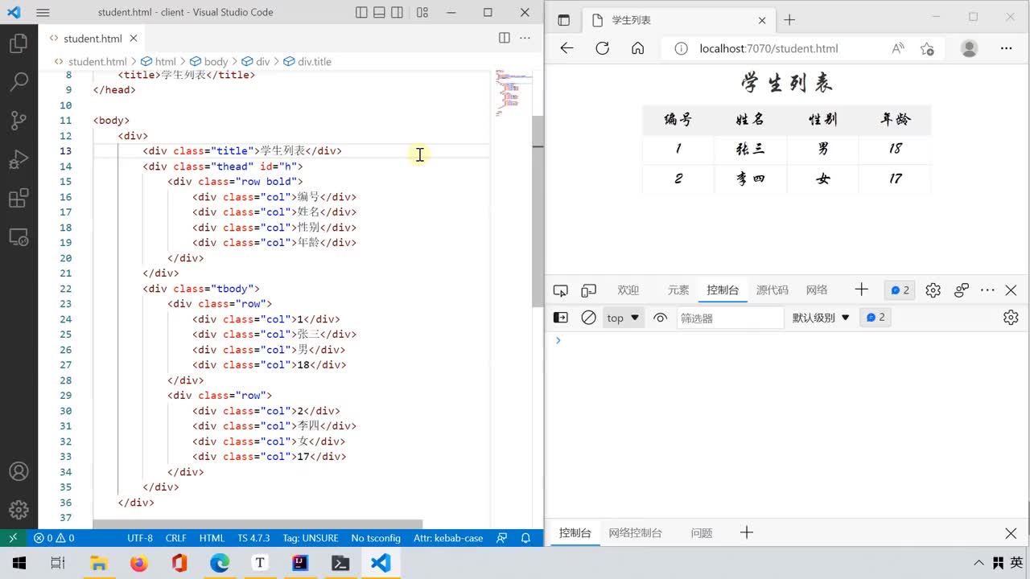This screenshot has width=1030, height=579.
Task: Open the Remote Explorer view
Action: pos(19,237)
